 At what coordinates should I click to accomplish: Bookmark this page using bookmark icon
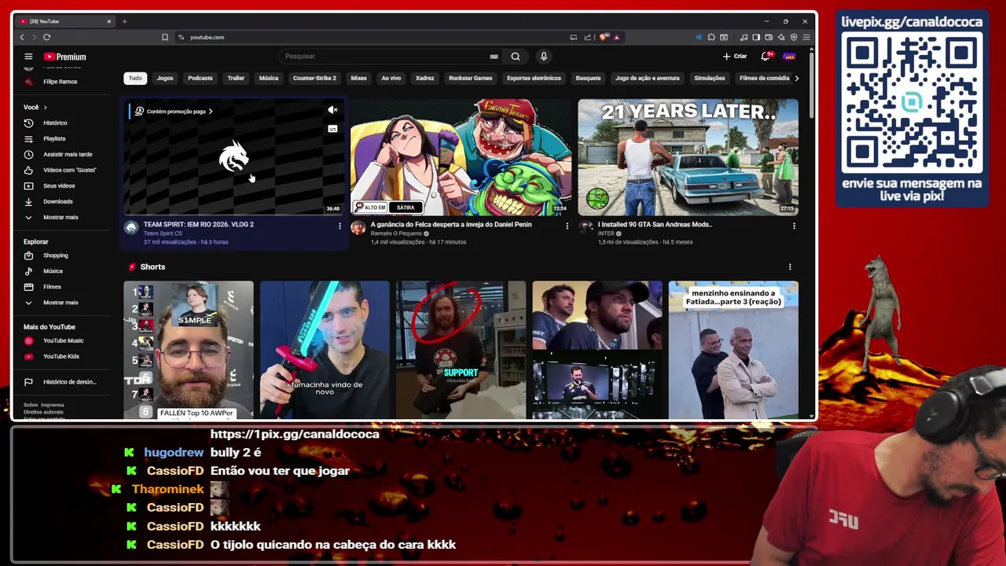tap(165, 37)
